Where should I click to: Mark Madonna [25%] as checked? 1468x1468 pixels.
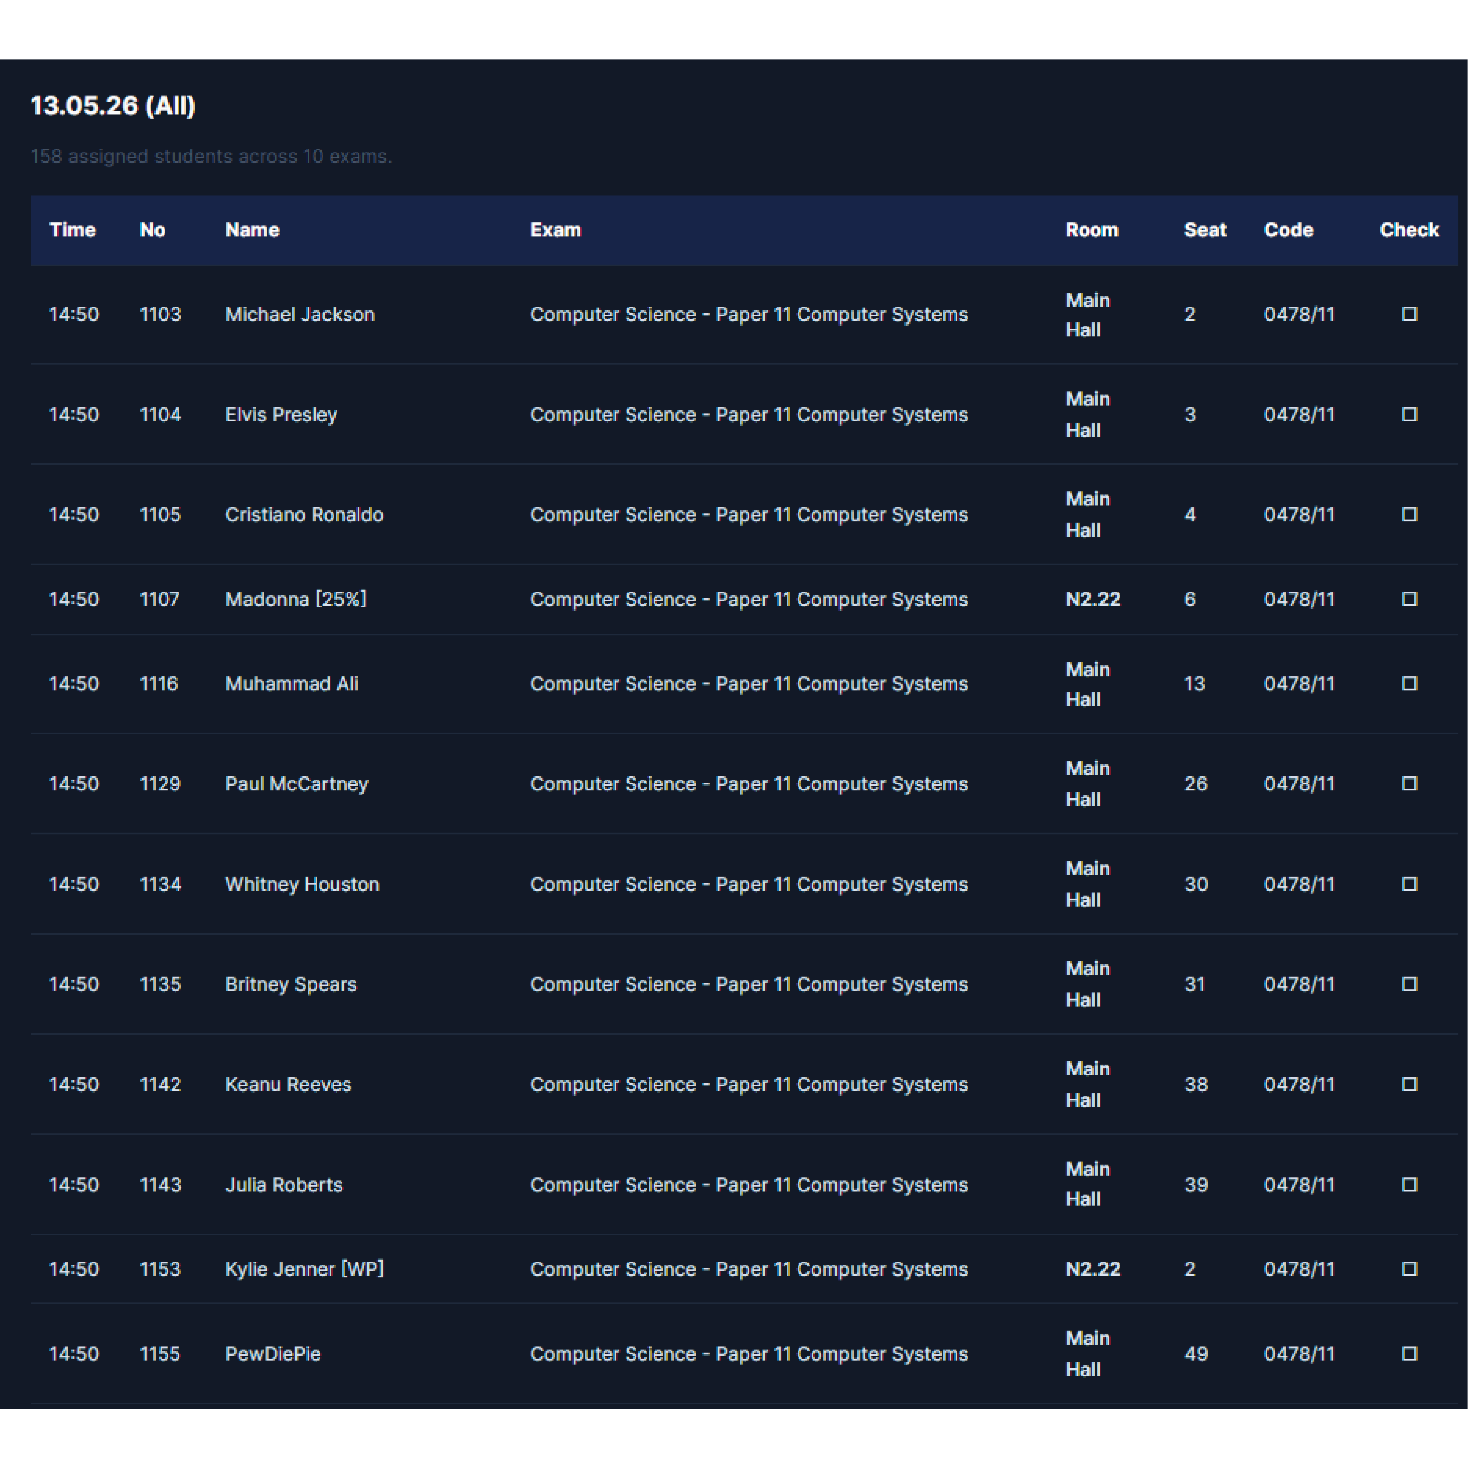[1409, 599]
